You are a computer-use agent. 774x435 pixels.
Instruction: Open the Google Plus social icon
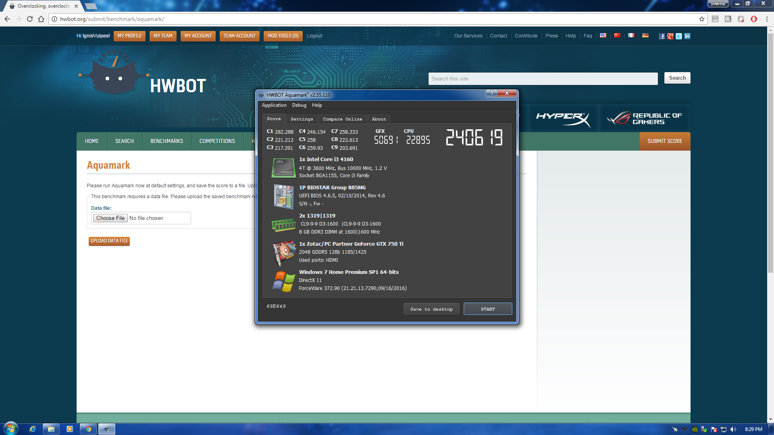click(670, 36)
